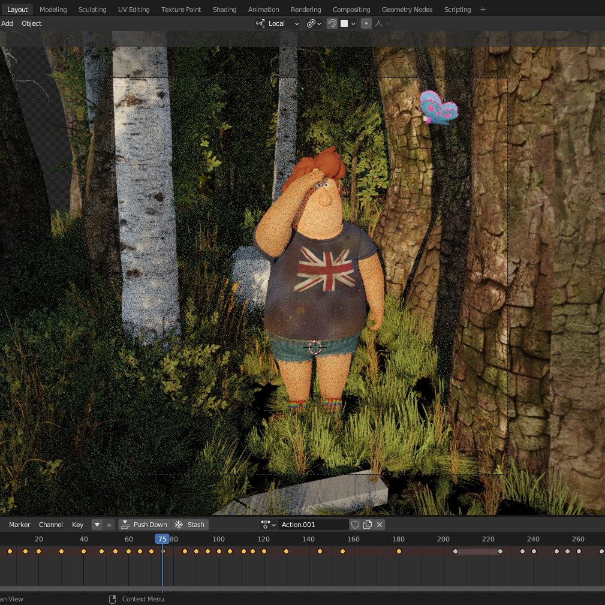This screenshot has height=605, width=605.
Task: Switch to the Compositing workspace
Action: click(x=351, y=10)
